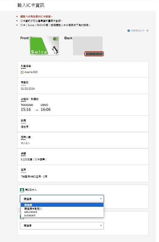Click the green Suica card front image
This screenshot has height=242, width=159.
click(x=44, y=46)
